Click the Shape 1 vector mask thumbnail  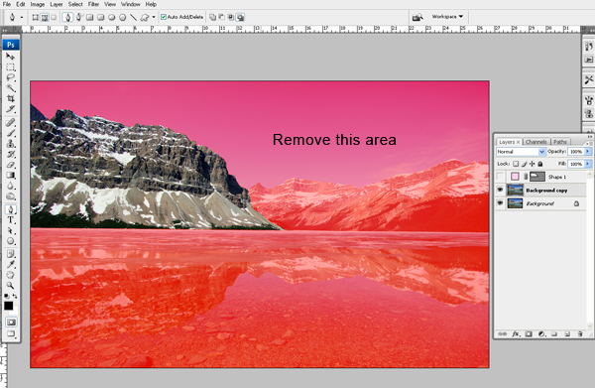[537, 177]
